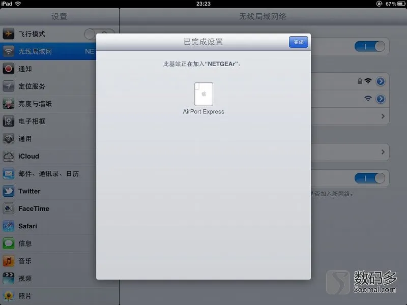Open the FaceTime camera icon
The width and height of the screenshot is (407, 305).
pos(8,208)
